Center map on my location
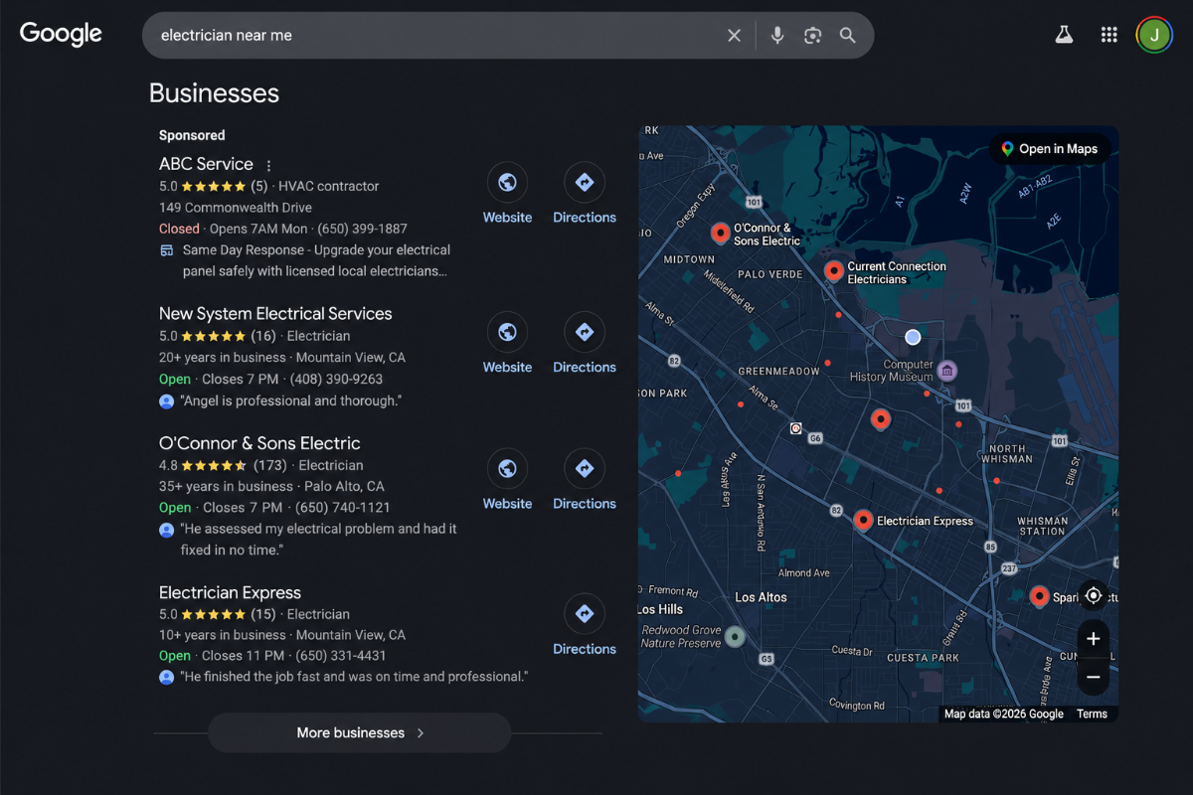The width and height of the screenshot is (1193, 795). click(x=1093, y=595)
